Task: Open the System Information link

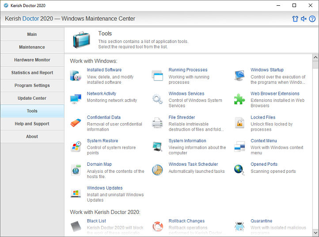Action: pyautogui.click(x=187, y=141)
